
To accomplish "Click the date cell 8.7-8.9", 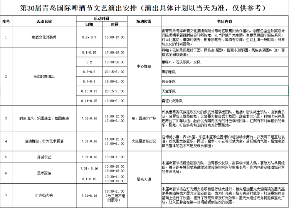I will [89, 81].
